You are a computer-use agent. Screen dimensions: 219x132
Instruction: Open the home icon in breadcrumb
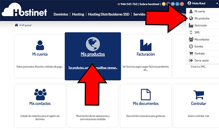[16, 25]
